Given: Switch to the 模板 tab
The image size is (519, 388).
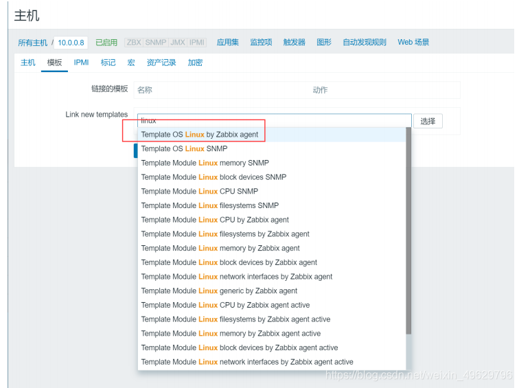Looking at the screenshot, I should (55, 62).
